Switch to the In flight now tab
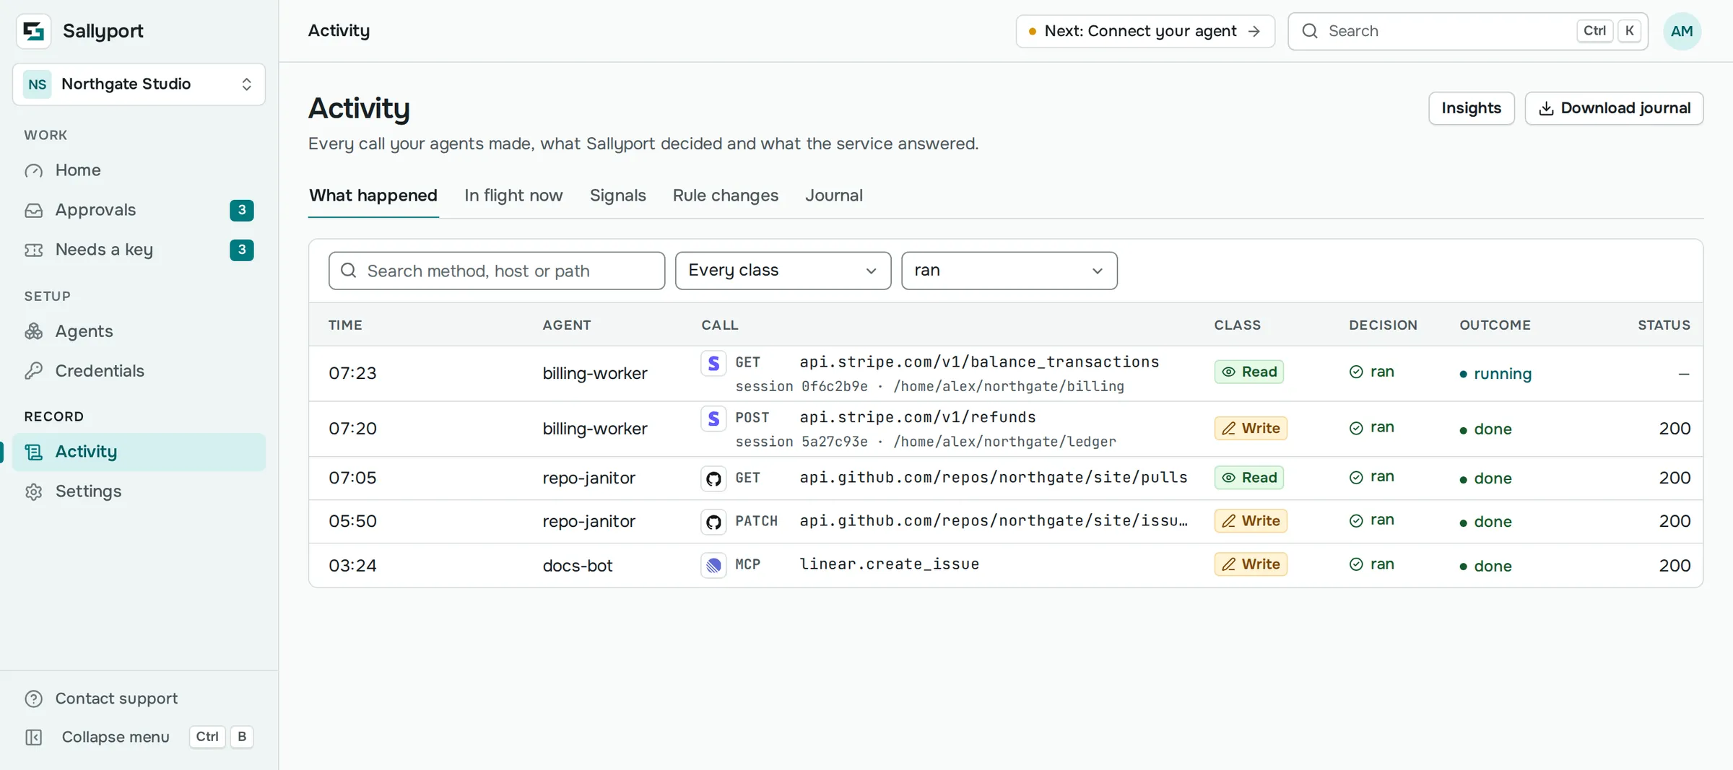The image size is (1733, 770). pos(513,196)
